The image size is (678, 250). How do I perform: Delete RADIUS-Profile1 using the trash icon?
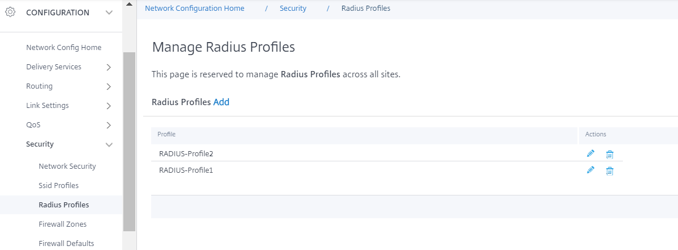pos(610,171)
